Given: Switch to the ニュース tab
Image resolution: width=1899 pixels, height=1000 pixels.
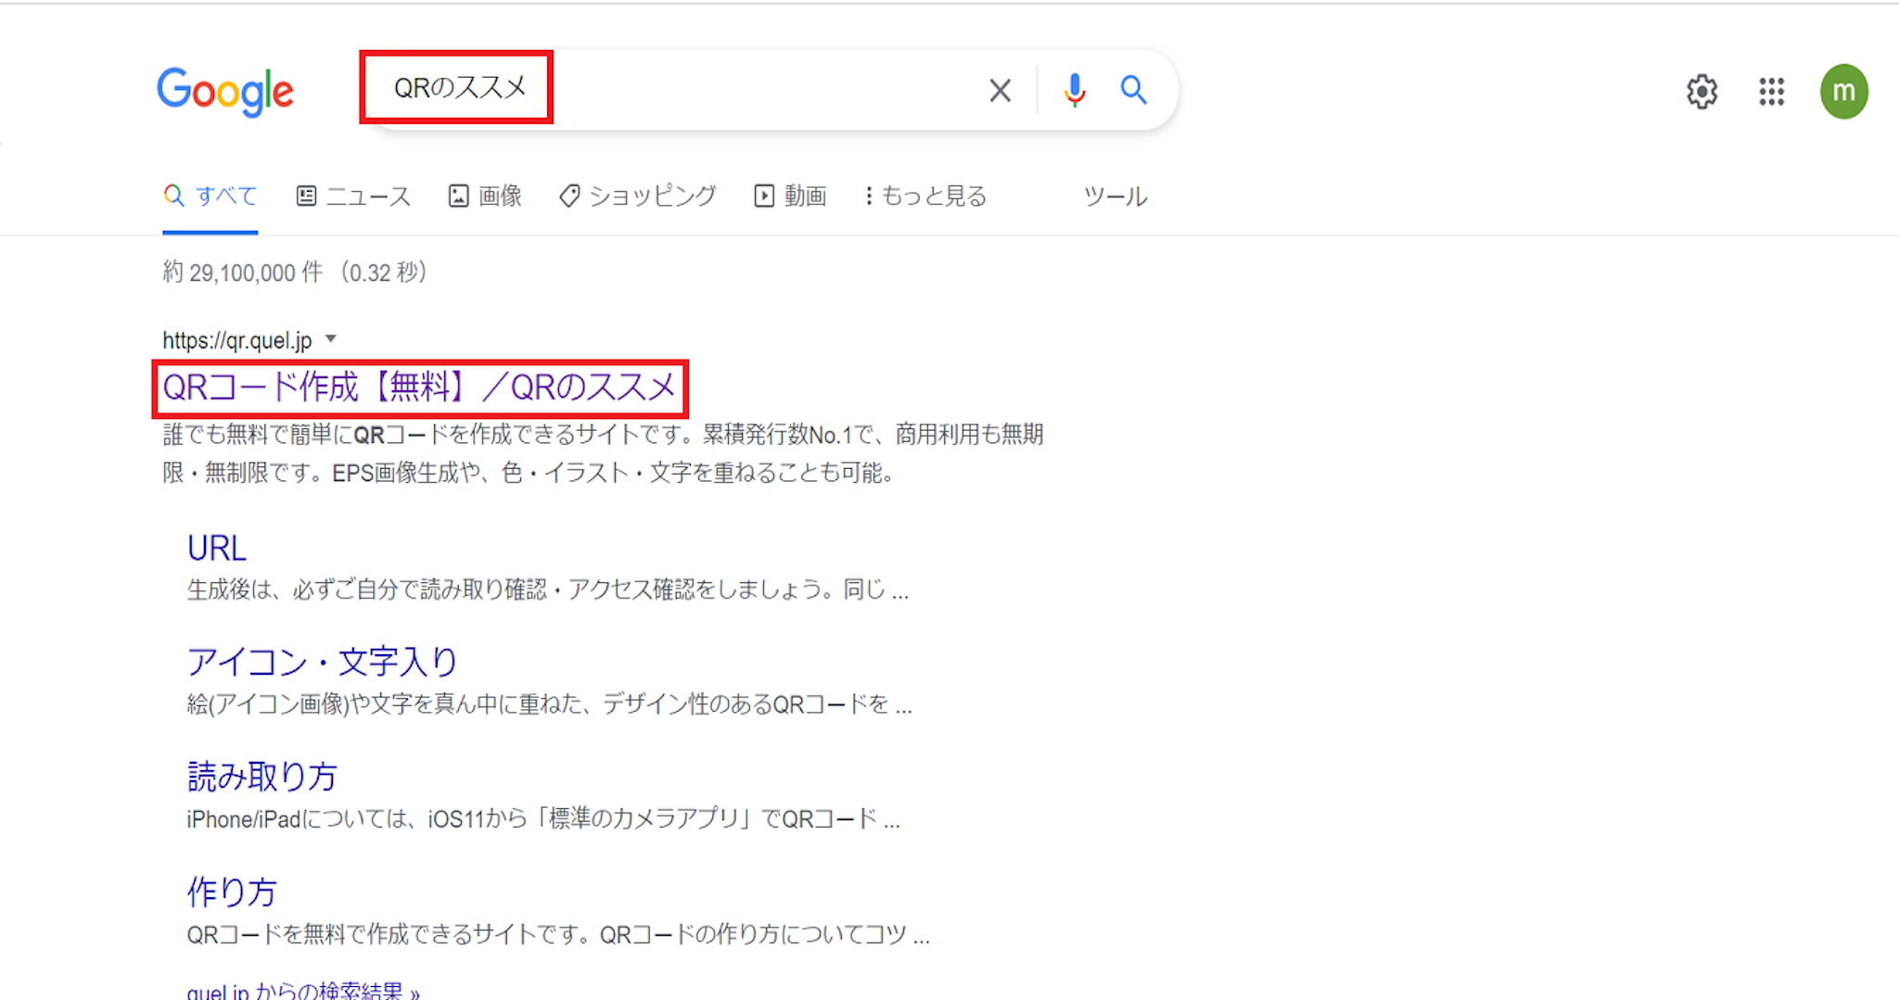Looking at the screenshot, I should click(353, 196).
